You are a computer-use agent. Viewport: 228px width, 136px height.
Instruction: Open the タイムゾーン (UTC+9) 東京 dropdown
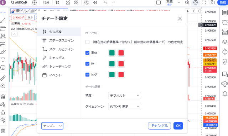pos(124,106)
